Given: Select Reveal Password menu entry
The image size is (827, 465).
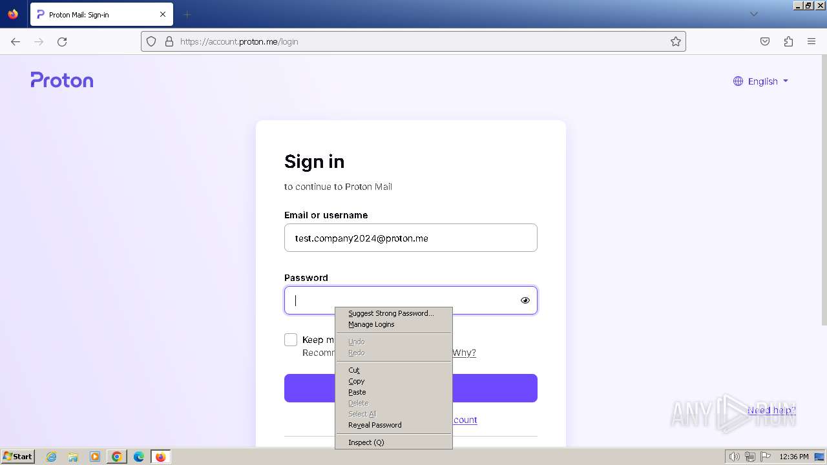Looking at the screenshot, I should tap(393, 425).
